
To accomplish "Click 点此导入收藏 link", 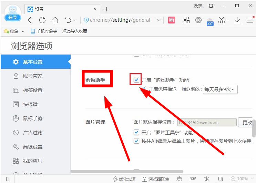I will [75, 31].
